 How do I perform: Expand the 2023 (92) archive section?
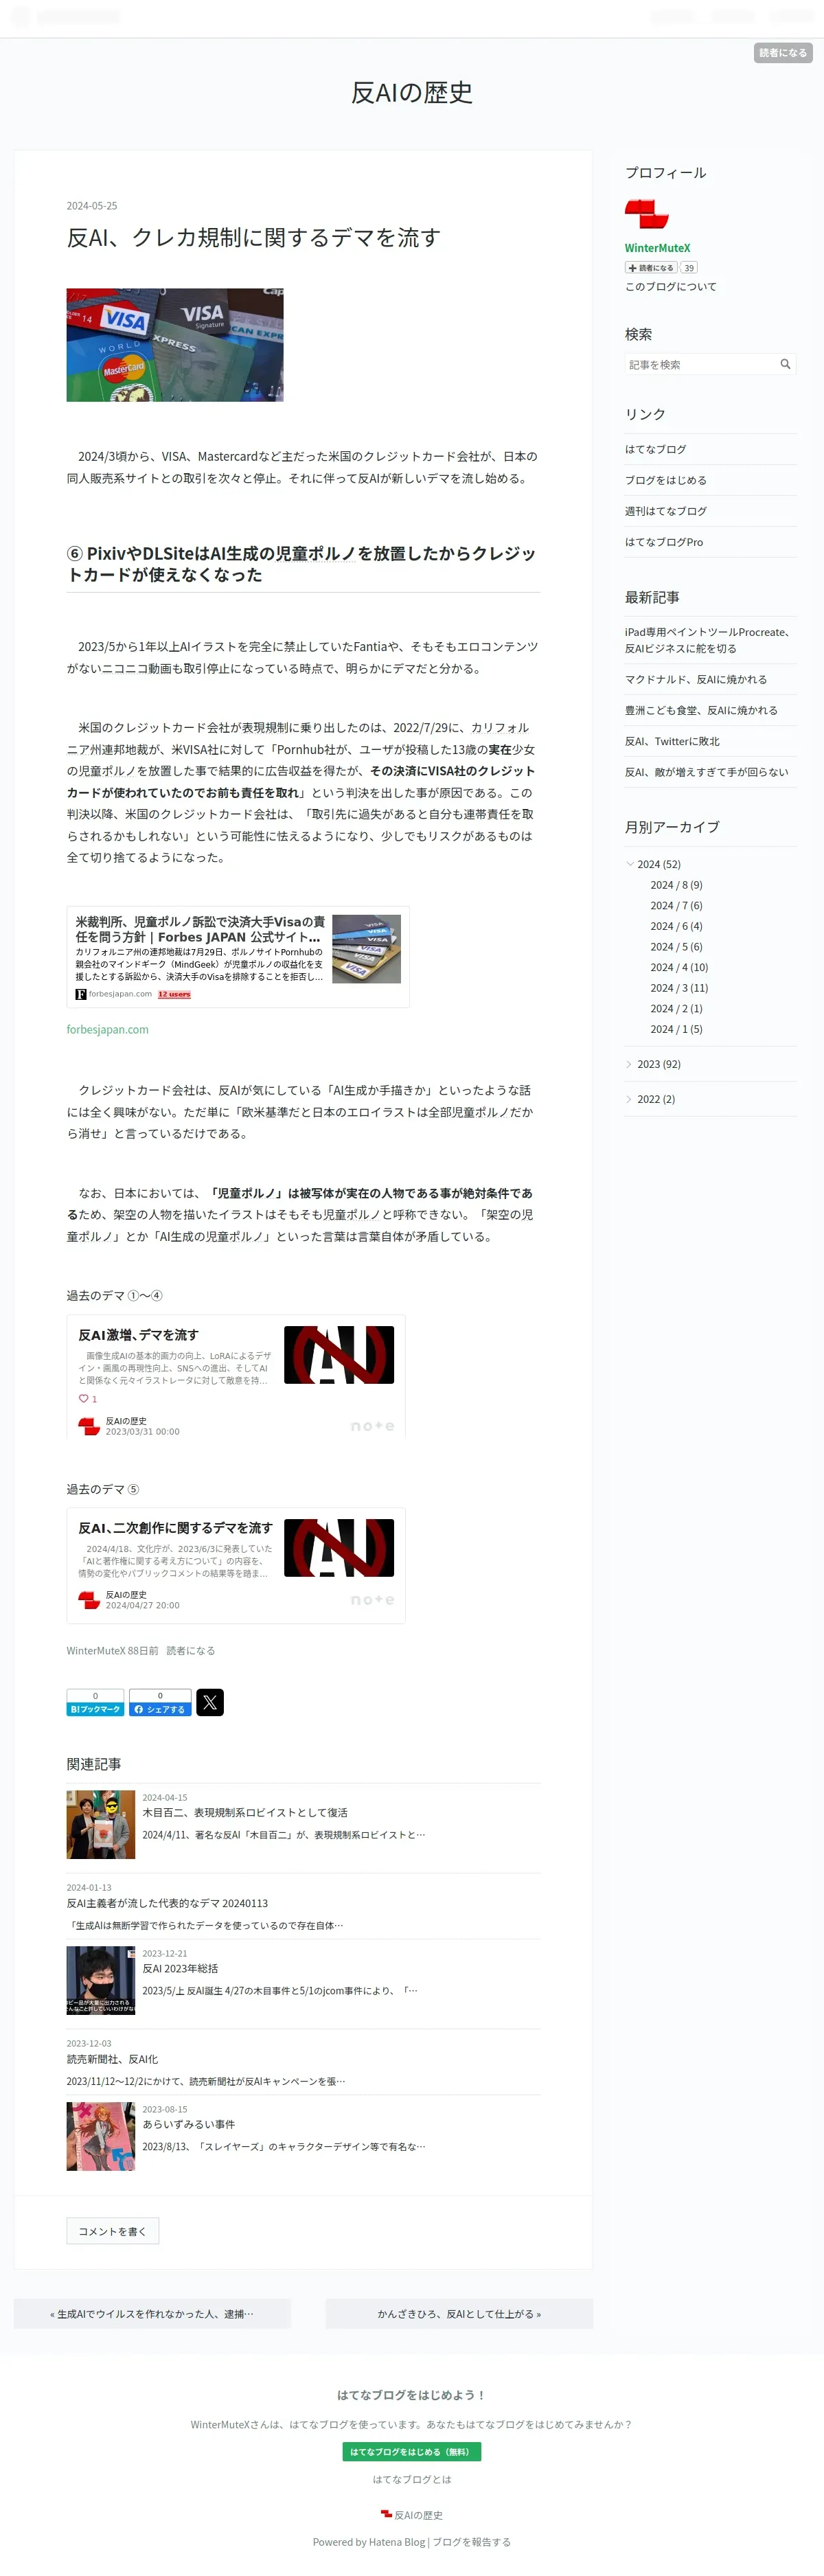(630, 1064)
